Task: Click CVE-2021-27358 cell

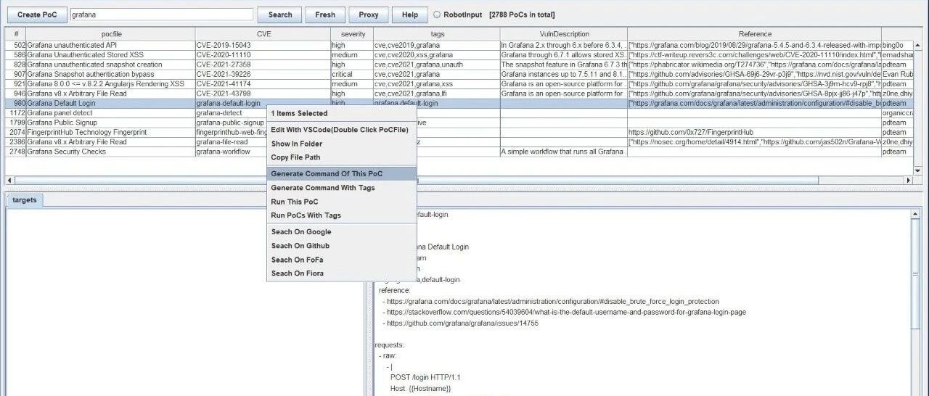Action: pos(263,65)
